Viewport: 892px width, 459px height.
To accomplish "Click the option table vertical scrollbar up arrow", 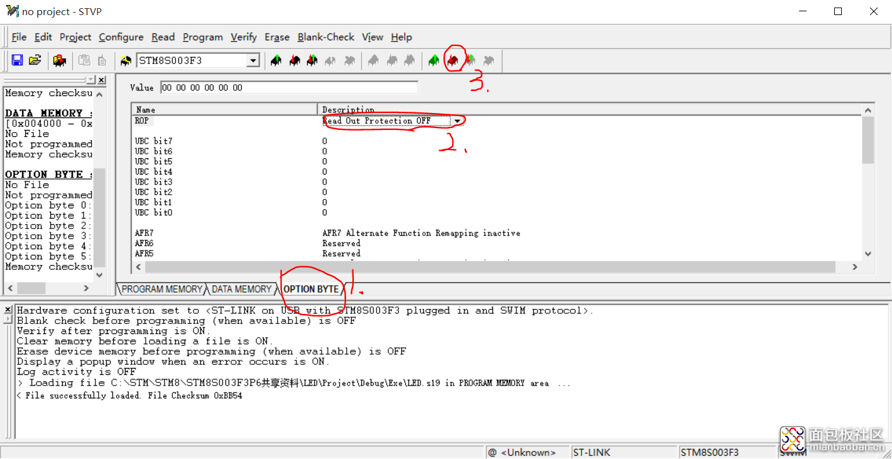I will click(x=868, y=110).
